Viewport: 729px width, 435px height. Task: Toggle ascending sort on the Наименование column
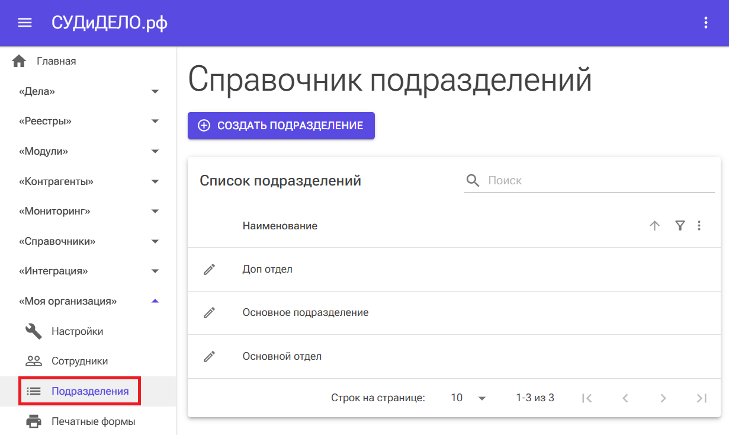654,225
